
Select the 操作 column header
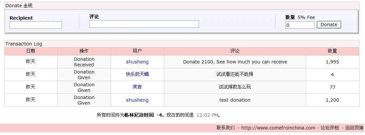click(84, 51)
